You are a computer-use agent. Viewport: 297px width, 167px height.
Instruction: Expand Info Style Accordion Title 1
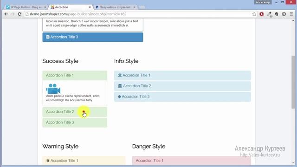tap(182, 75)
